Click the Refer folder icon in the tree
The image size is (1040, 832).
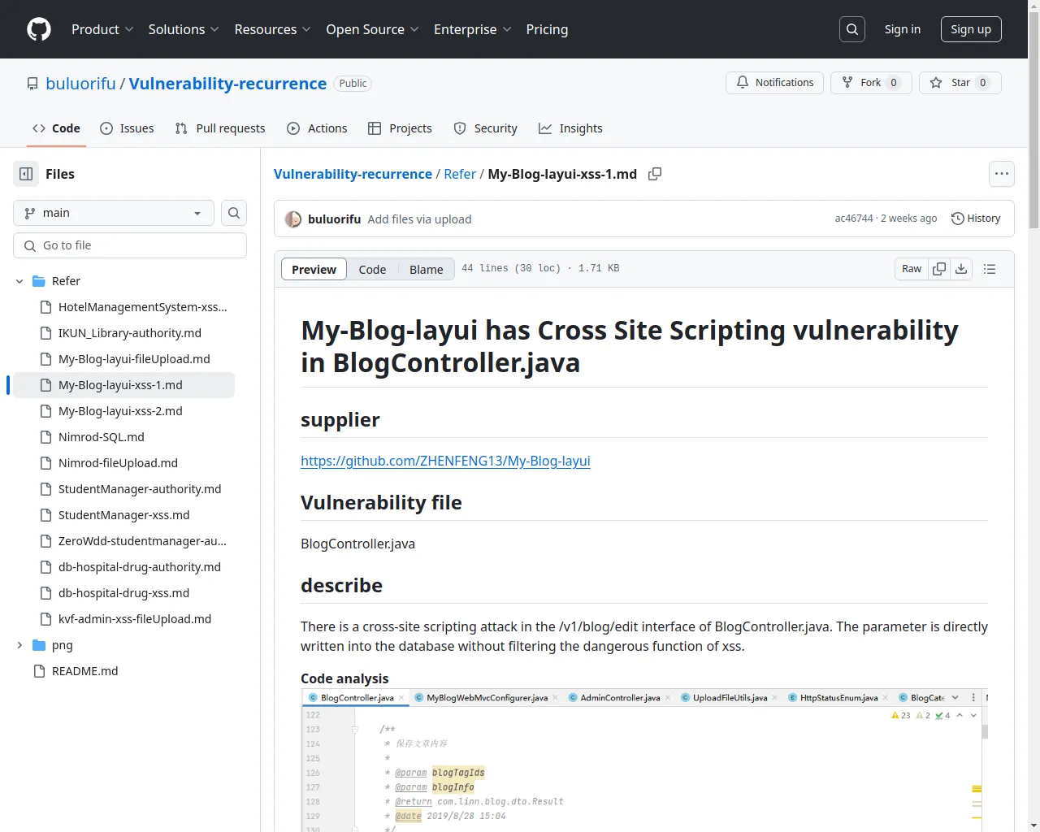[39, 281]
